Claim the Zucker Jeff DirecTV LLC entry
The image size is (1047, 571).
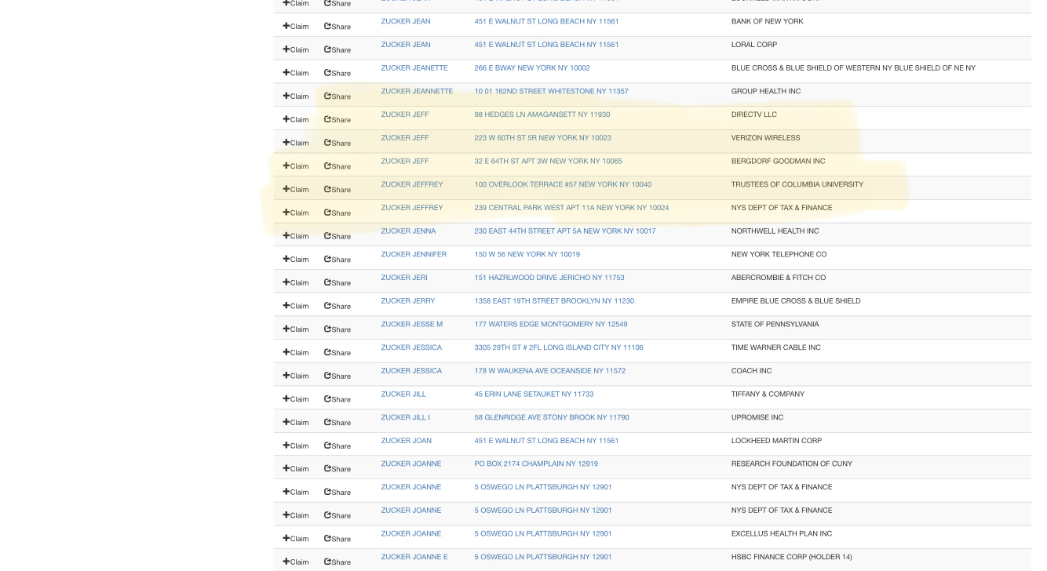point(296,120)
